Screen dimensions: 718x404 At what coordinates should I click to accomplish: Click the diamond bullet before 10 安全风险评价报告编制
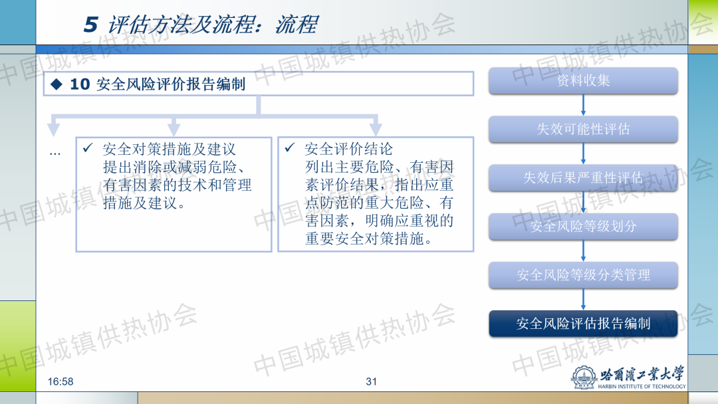click(57, 84)
